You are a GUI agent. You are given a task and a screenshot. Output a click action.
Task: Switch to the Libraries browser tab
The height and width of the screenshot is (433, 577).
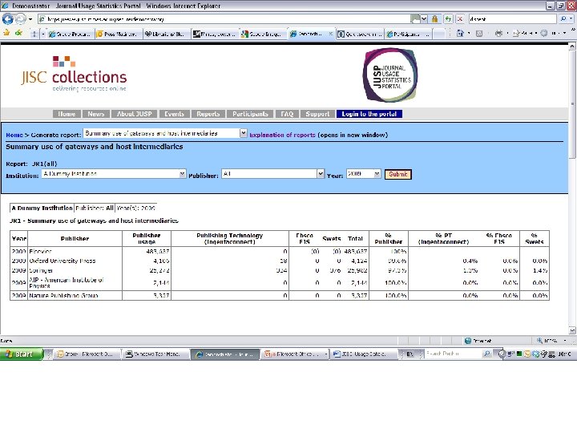pyautogui.click(x=167, y=34)
